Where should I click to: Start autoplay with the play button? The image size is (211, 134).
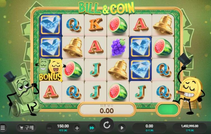coord(122,128)
